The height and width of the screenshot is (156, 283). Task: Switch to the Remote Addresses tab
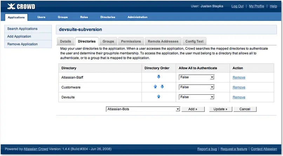[x=163, y=41]
